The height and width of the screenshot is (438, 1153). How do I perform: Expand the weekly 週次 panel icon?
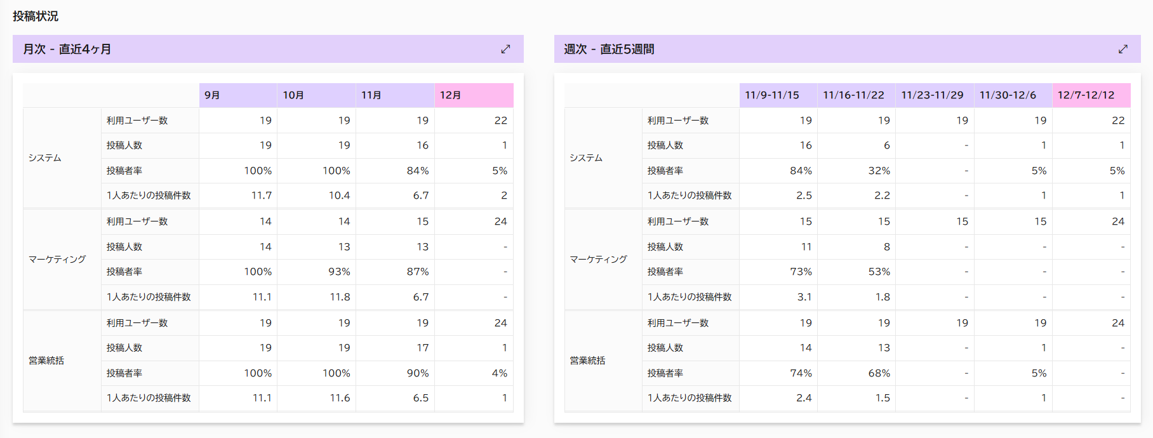click(1123, 49)
